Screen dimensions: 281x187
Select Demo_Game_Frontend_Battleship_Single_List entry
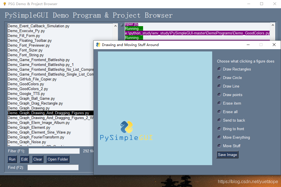click(x=51, y=74)
